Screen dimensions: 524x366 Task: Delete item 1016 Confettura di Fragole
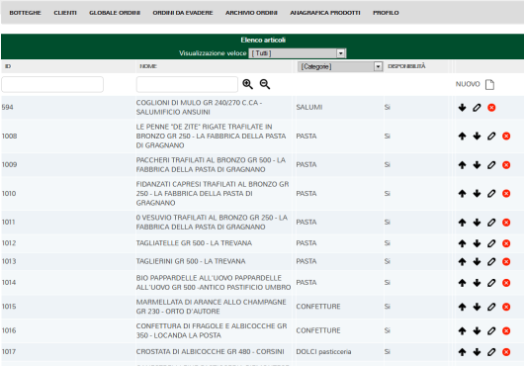coord(506,331)
